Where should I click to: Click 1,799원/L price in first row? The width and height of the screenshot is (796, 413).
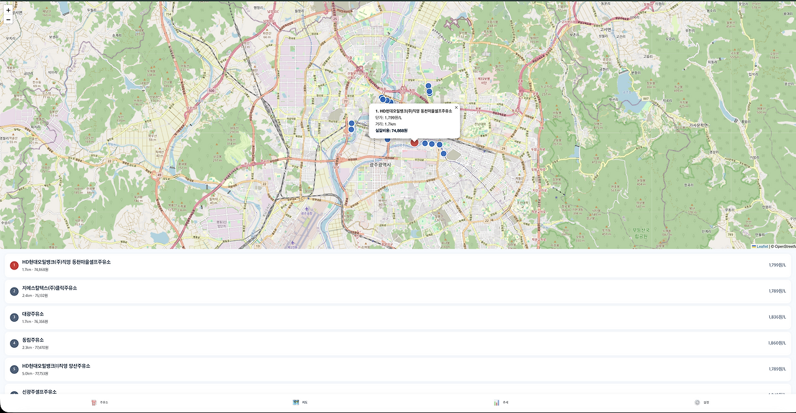click(x=777, y=265)
